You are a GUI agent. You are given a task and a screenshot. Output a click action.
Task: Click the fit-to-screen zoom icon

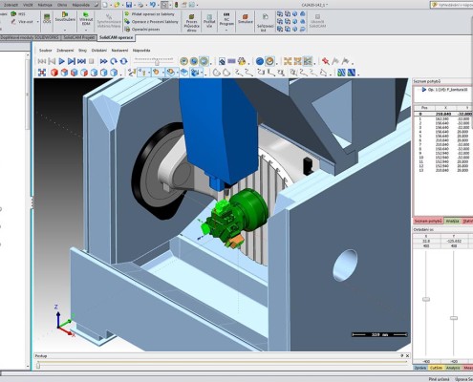pyautogui.click(x=42, y=73)
